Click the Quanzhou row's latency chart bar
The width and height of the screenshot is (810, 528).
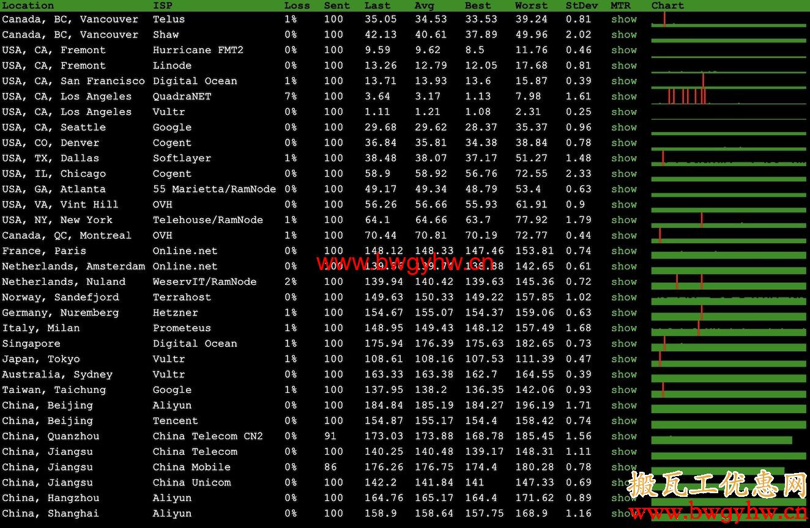(x=721, y=440)
